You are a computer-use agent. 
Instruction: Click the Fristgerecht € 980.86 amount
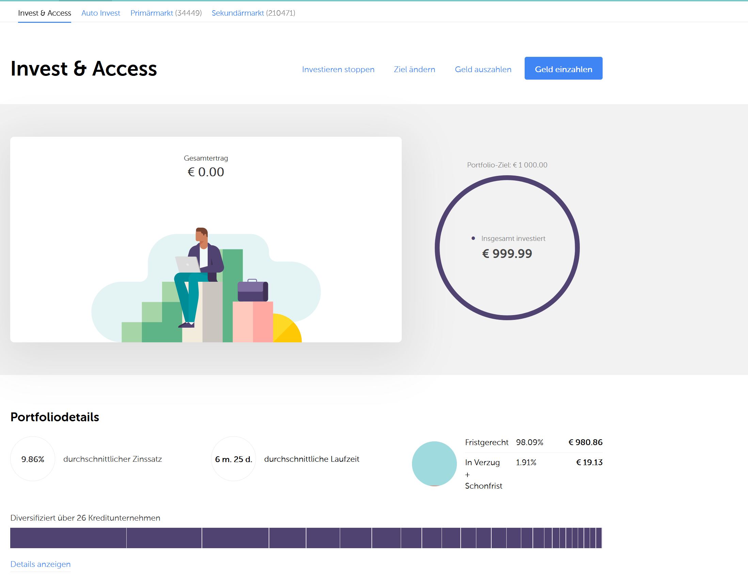pyautogui.click(x=585, y=442)
